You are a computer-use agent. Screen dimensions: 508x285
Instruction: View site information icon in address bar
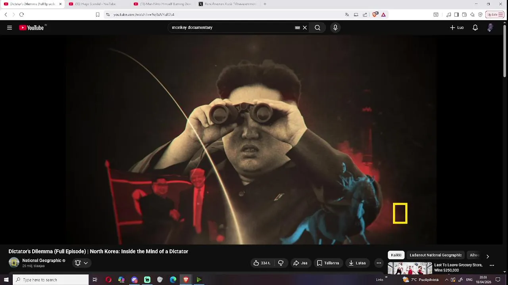coord(108,15)
